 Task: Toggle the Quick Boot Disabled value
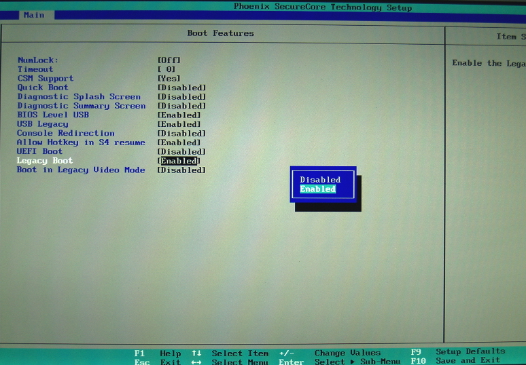(x=181, y=88)
